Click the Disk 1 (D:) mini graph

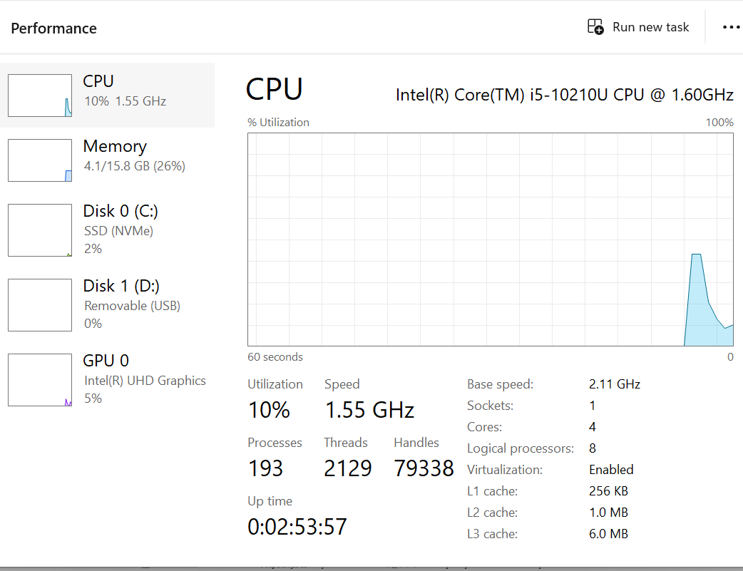point(40,305)
